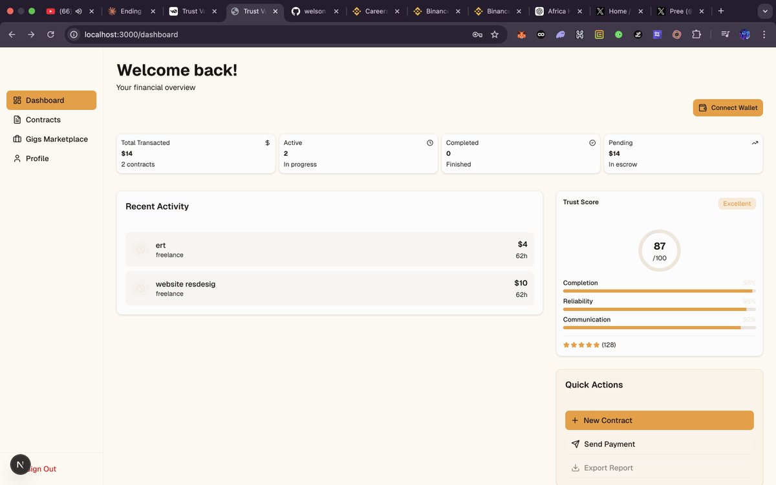This screenshot has height=485, width=776.
Task: Open Gigs Marketplace from the sidebar
Action: click(x=51, y=139)
